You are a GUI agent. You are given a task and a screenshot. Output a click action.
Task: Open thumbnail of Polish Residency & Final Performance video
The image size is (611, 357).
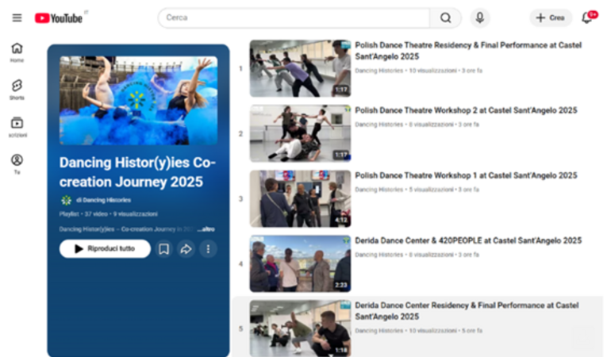tap(300, 68)
